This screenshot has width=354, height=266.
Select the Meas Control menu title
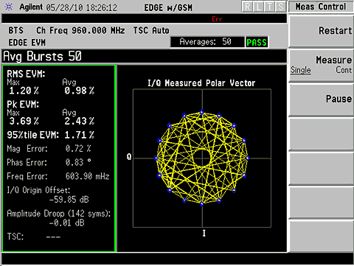tap(321, 7)
